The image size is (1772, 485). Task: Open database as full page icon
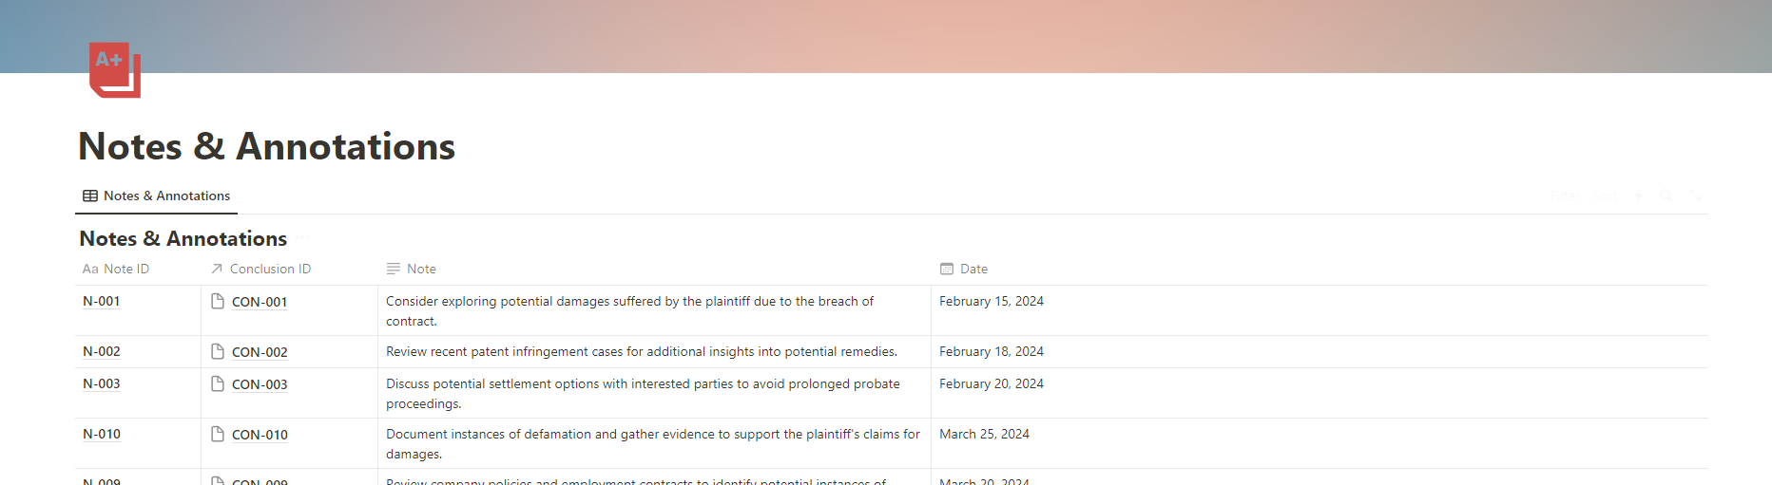1695,196
